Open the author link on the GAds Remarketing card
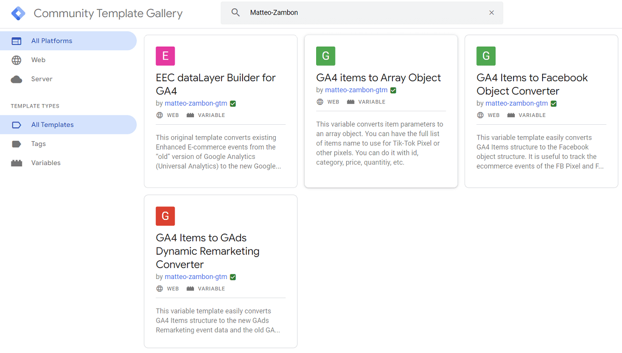 click(x=196, y=277)
